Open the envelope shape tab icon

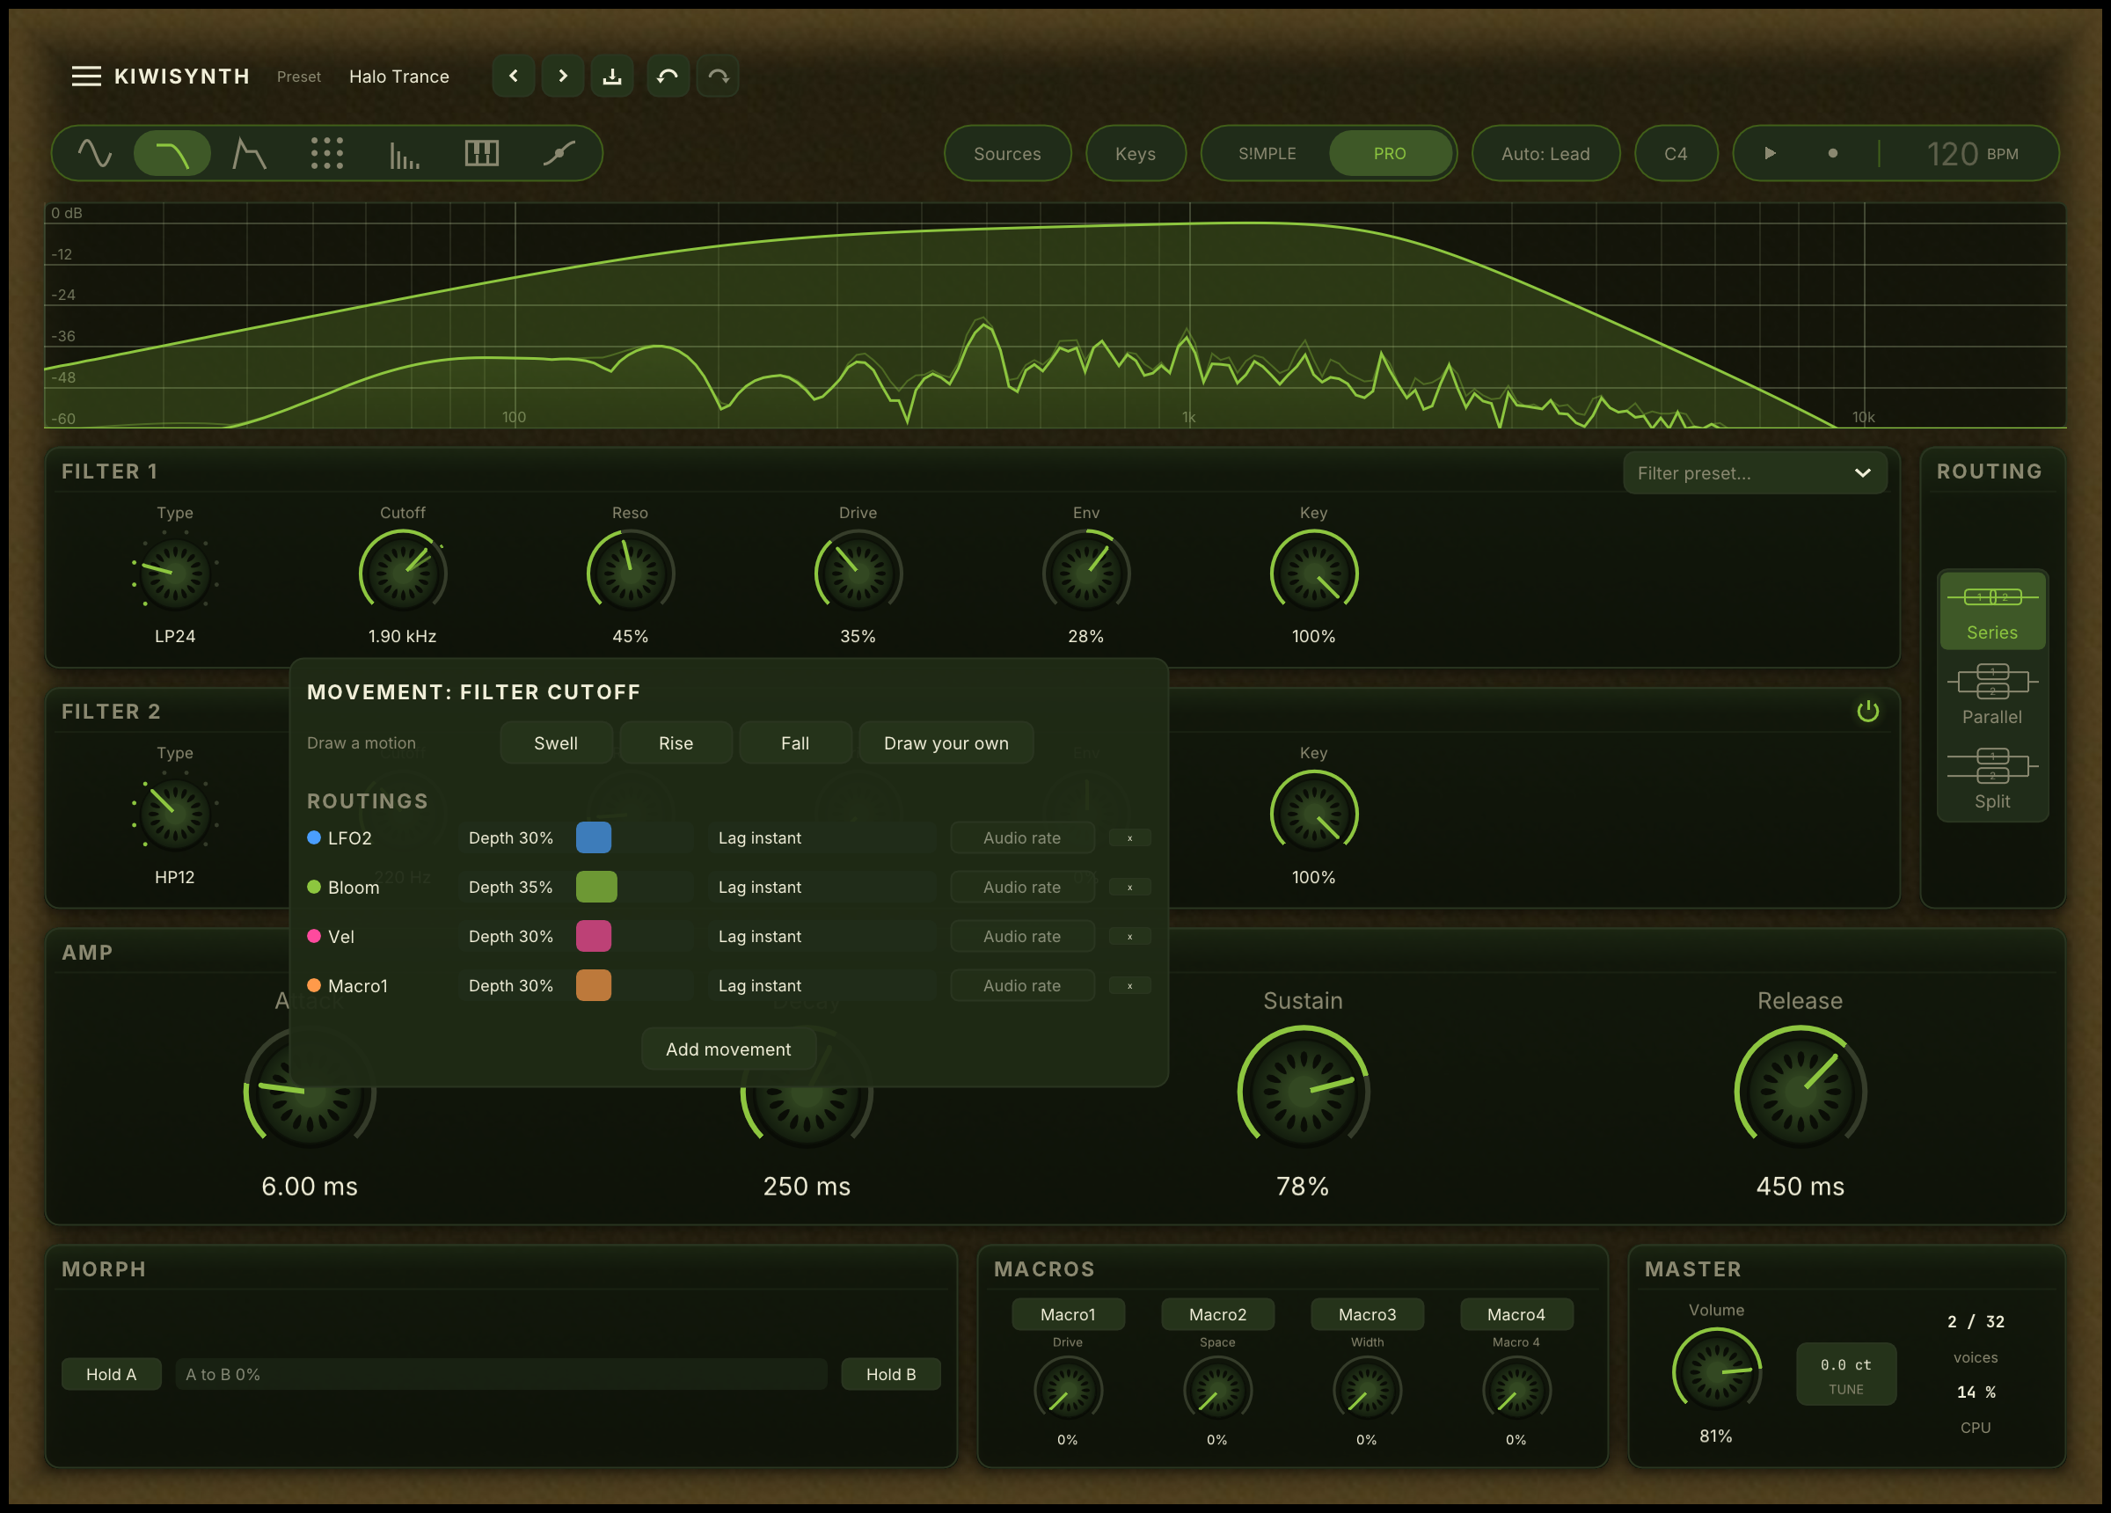(250, 154)
